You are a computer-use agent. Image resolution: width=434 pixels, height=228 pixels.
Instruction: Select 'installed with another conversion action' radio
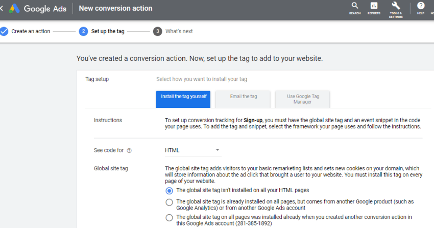(169, 218)
